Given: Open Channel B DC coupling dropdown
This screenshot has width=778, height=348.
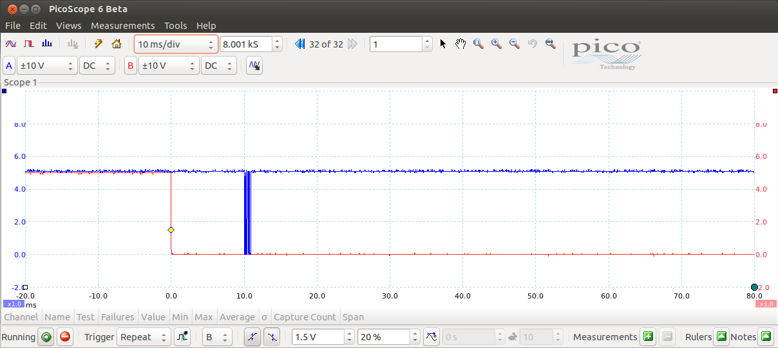Looking at the screenshot, I should click(x=218, y=66).
